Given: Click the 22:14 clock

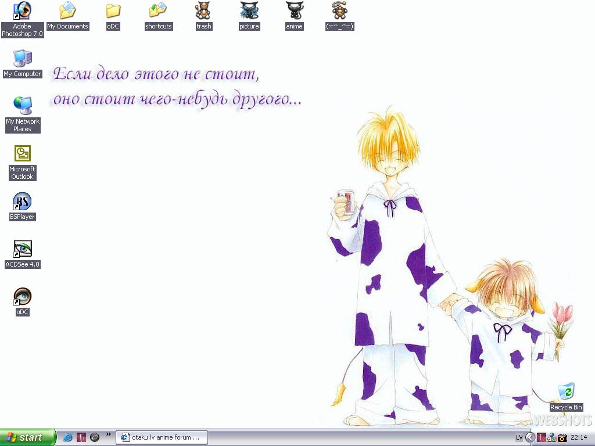Looking at the screenshot, I should click(x=579, y=438).
